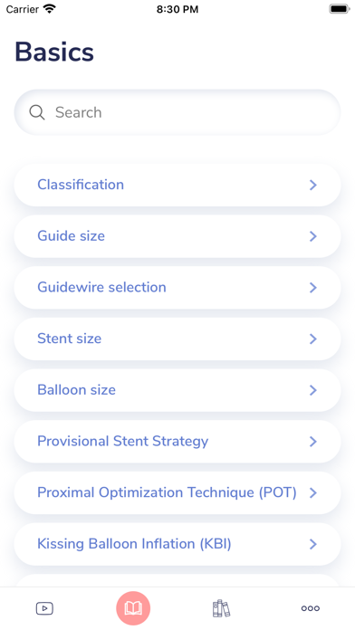Tap the open book Basics icon
355x630 pixels.
[133, 608]
